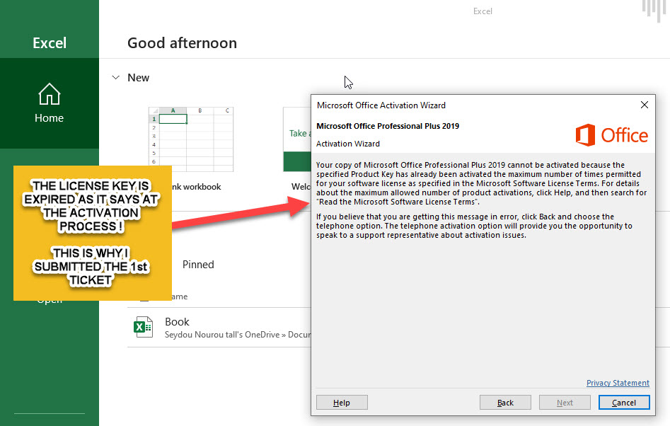Click the greyed-out Next button

pos(565,403)
